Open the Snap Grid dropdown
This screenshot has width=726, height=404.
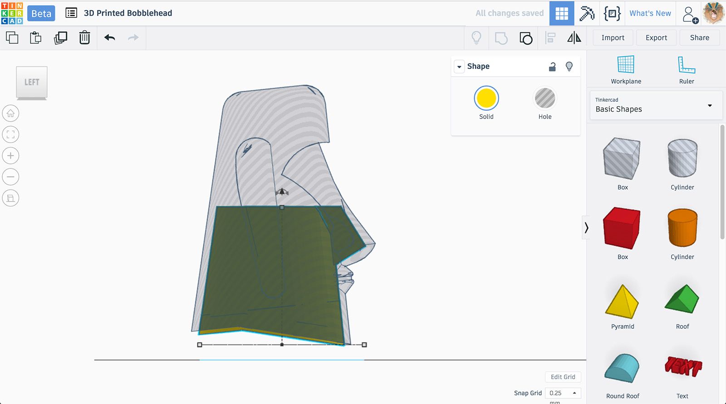[563, 393]
